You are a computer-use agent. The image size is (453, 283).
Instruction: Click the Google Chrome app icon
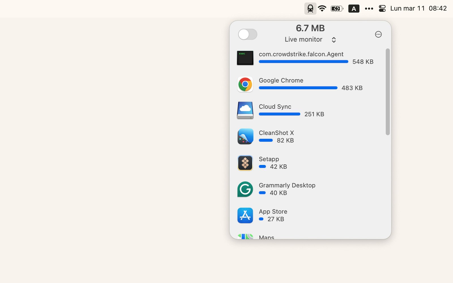(x=245, y=84)
